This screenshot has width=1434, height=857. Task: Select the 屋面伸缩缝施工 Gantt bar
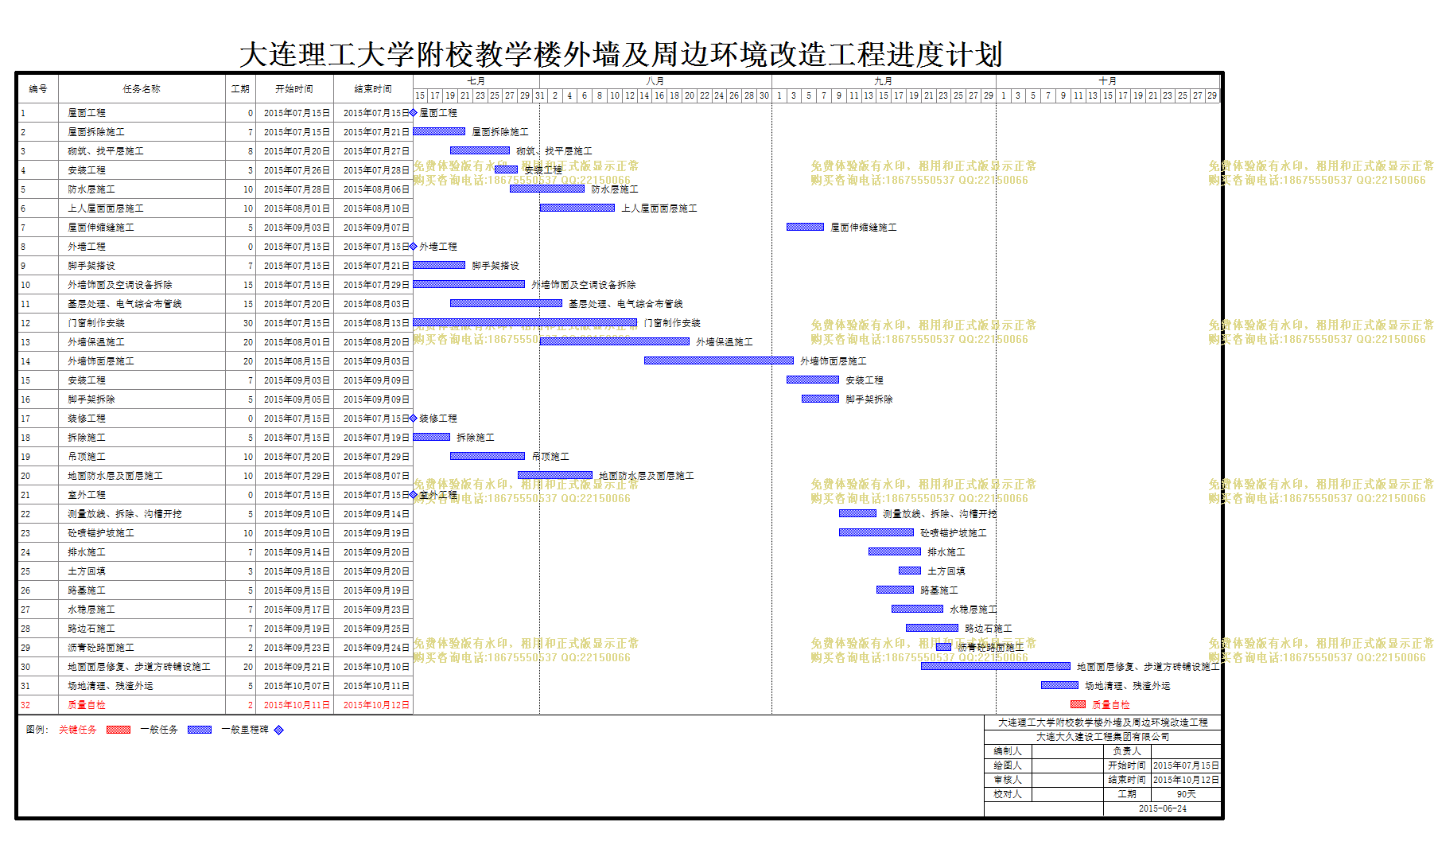coord(805,227)
